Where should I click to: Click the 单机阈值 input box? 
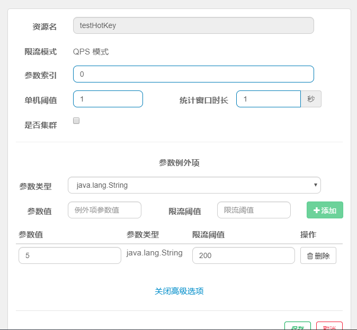tap(108, 99)
